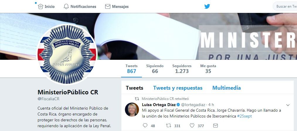This screenshot has width=297, height=131.
Task: Open Luisa Ortega Díaz profile picture
Action: click(x=132, y=109)
